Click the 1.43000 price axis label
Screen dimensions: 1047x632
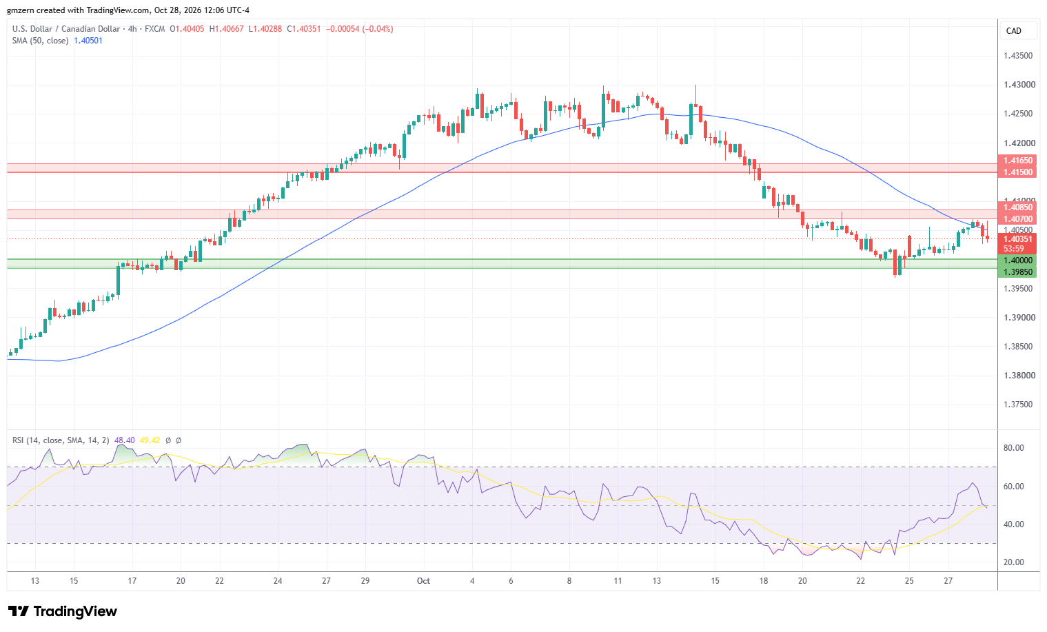[x=1018, y=85]
